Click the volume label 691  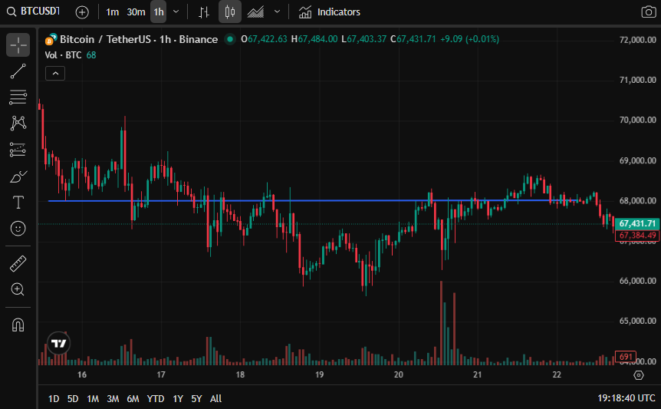tap(626, 357)
